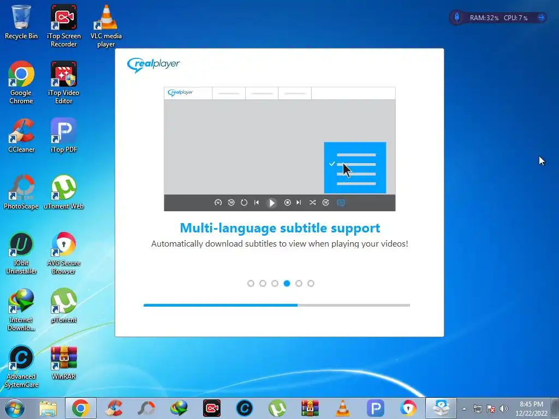Select PhotoScape desktop shortcut
Viewport: 559px width, 419px height.
21,192
